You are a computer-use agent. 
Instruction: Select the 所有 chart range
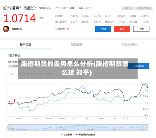tap(49, 74)
